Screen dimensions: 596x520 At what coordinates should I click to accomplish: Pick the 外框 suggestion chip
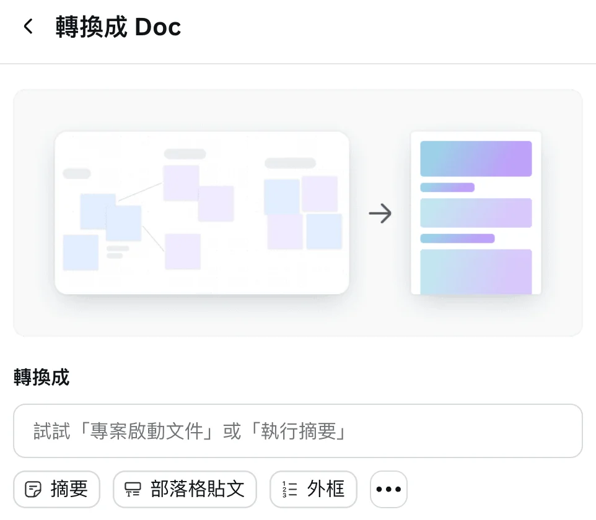(x=313, y=489)
